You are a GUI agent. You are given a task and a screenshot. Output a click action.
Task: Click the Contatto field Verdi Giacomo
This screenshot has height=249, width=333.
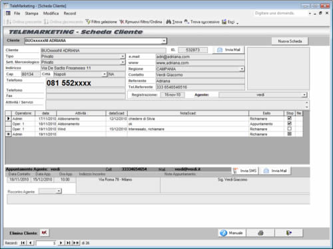[x=200, y=75]
